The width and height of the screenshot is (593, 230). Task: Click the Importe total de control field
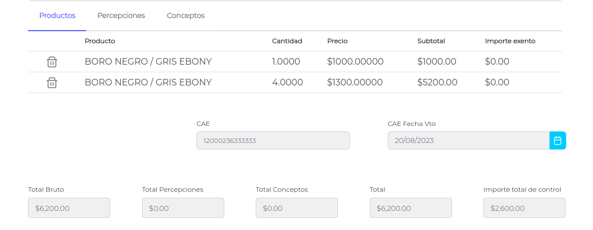524,208
